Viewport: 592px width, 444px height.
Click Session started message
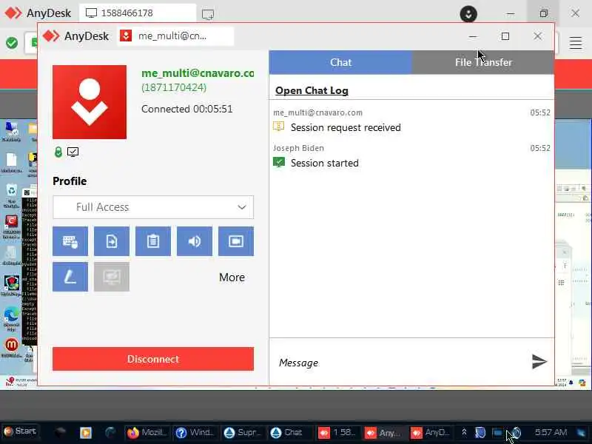pos(325,163)
